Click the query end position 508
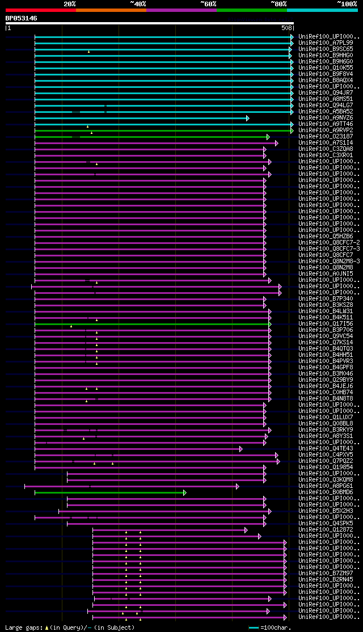The width and height of the screenshot is (363, 632). pyautogui.click(x=286, y=28)
